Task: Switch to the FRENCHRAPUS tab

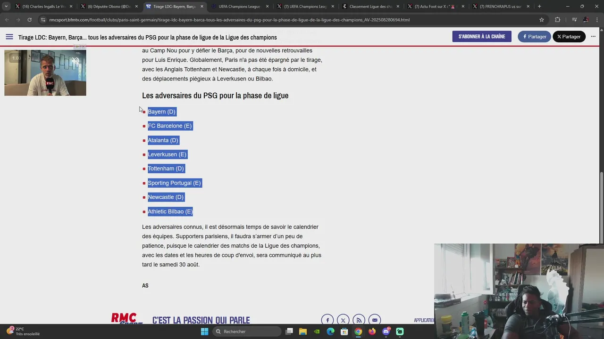Action: coord(500,7)
